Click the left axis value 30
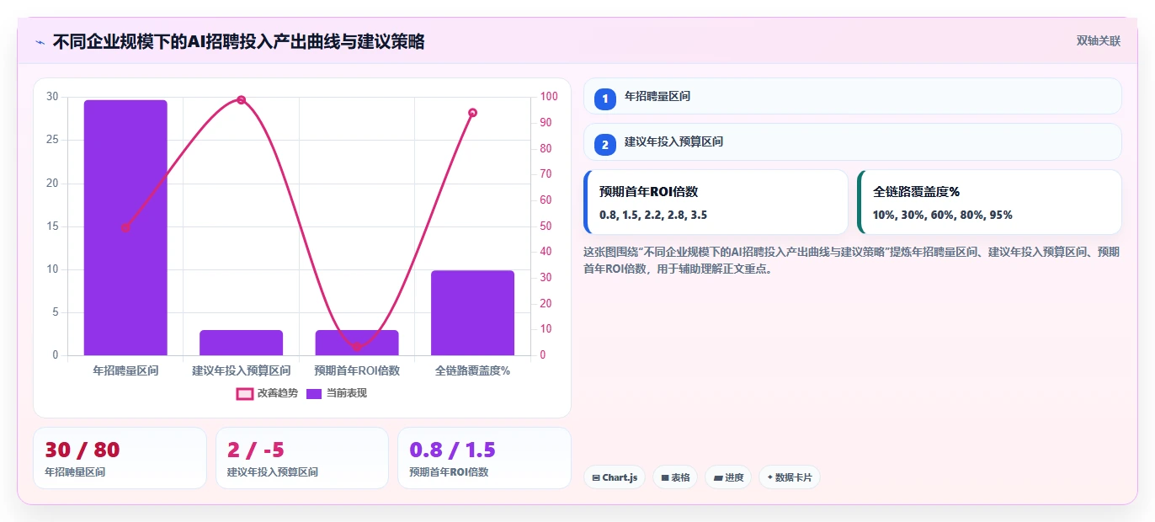 point(53,97)
